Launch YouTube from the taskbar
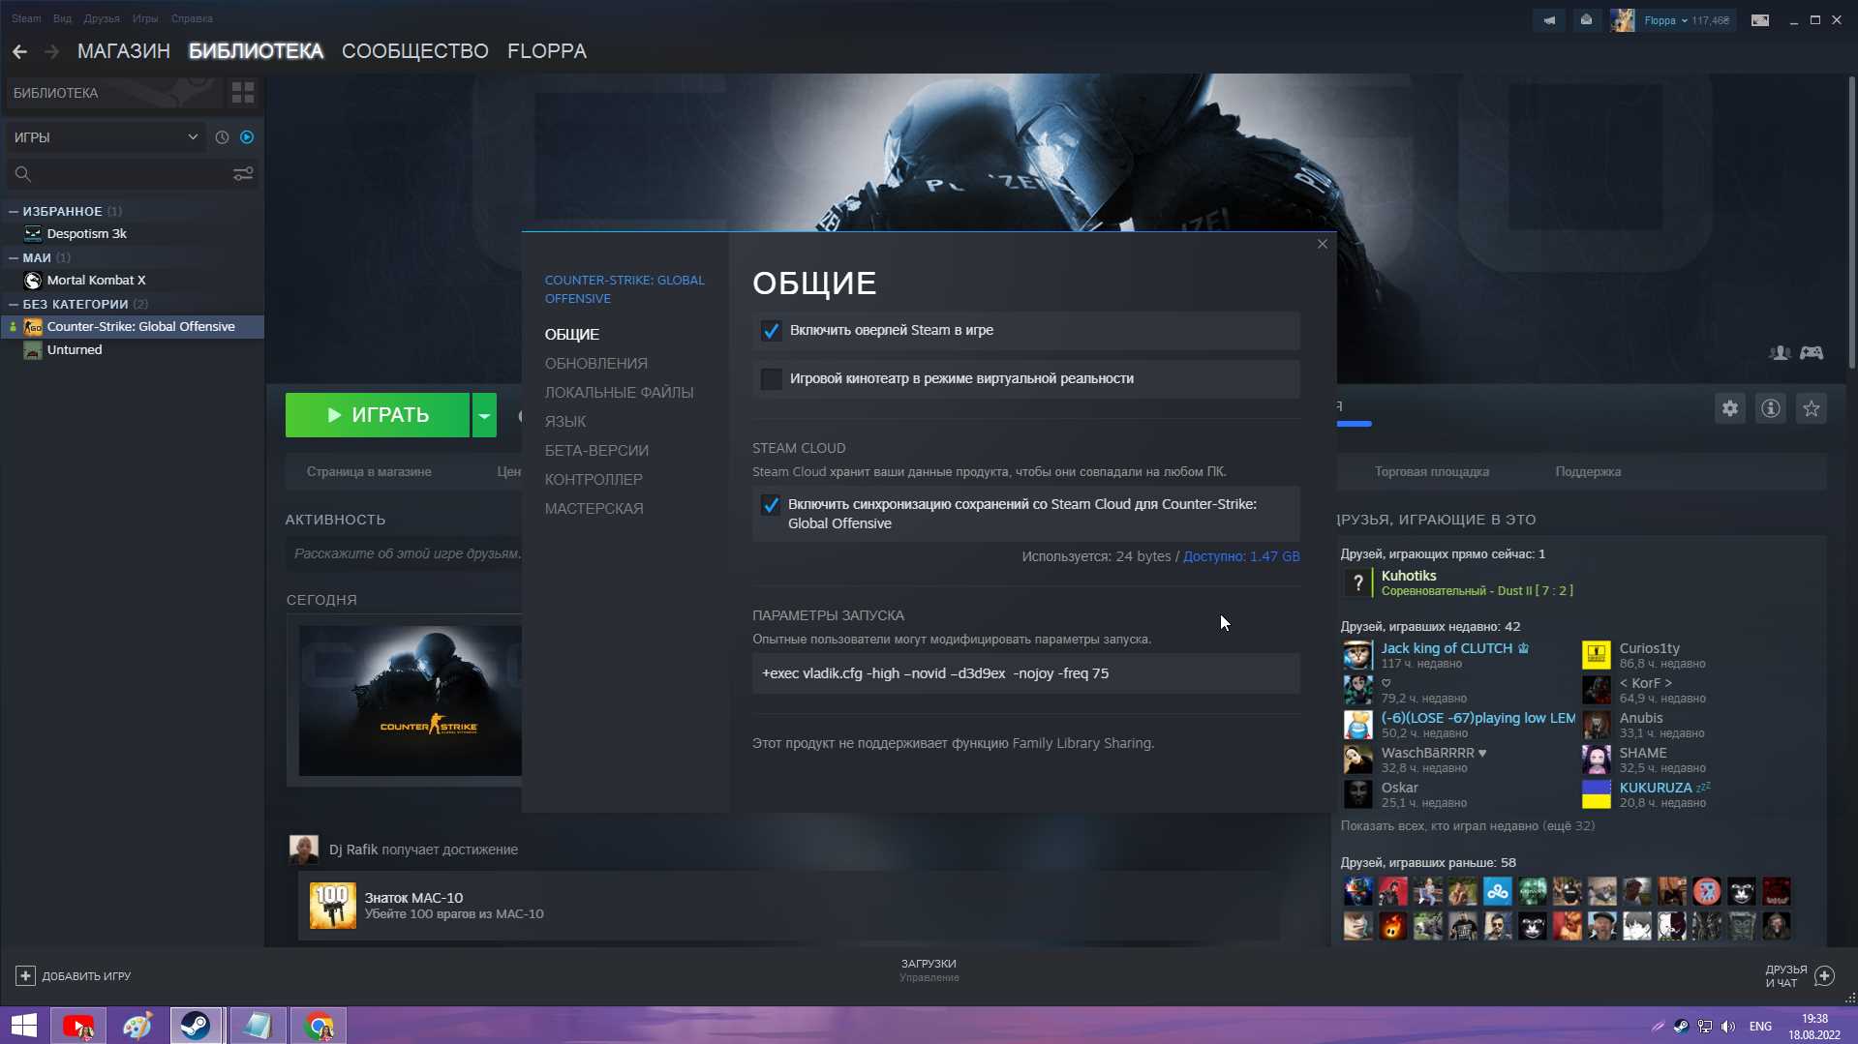The image size is (1858, 1044). click(78, 1026)
